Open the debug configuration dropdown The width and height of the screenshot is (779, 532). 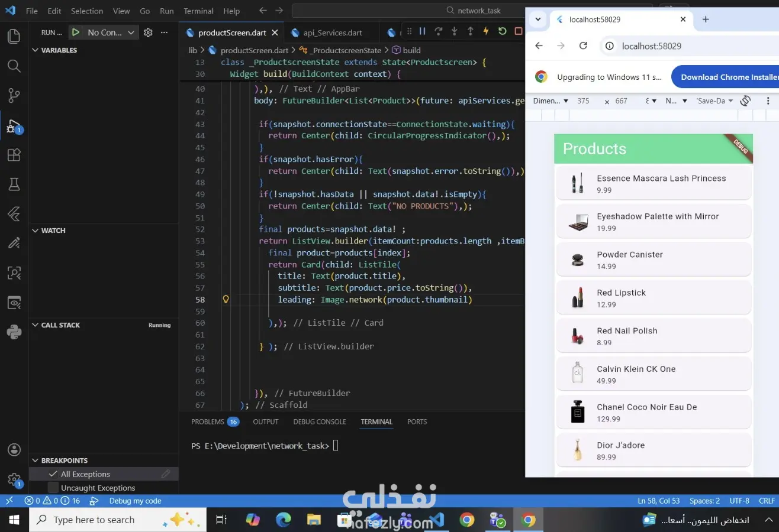(x=131, y=33)
